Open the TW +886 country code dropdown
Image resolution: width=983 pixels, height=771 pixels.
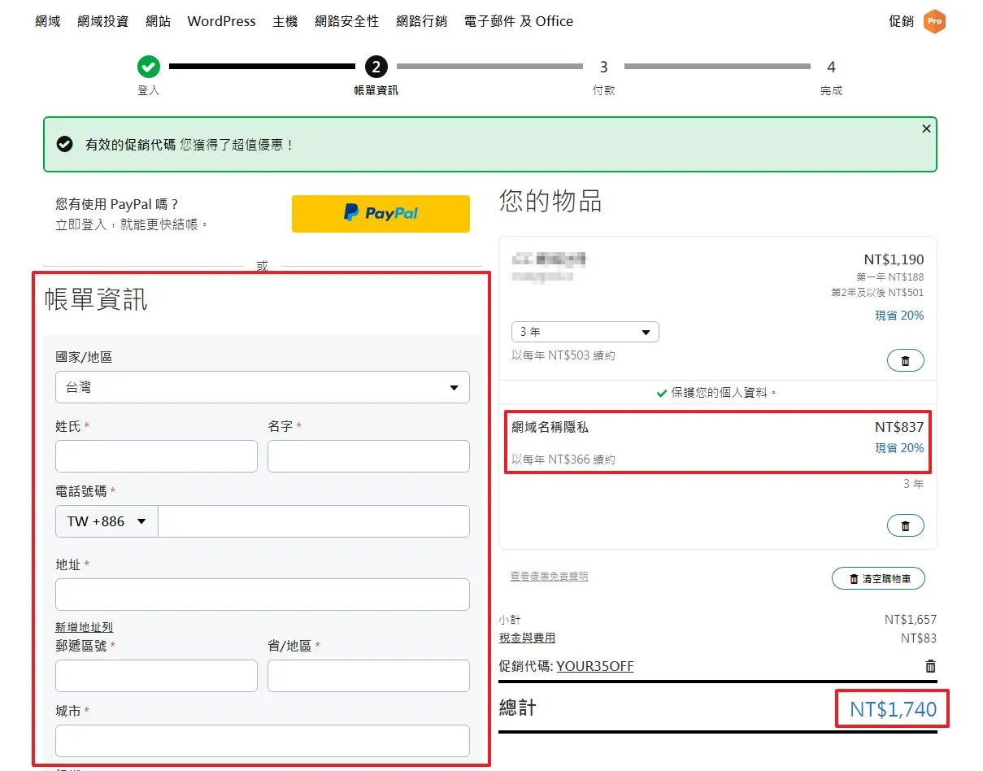pos(107,521)
